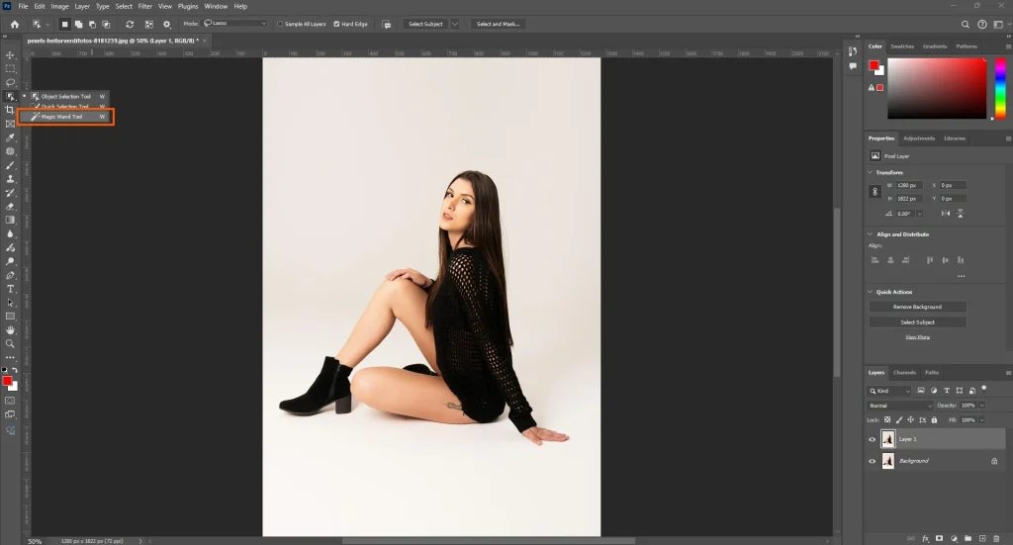Image resolution: width=1013 pixels, height=545 pixels.
Task: Click the hue spectrum slider
Action: 1000,88
